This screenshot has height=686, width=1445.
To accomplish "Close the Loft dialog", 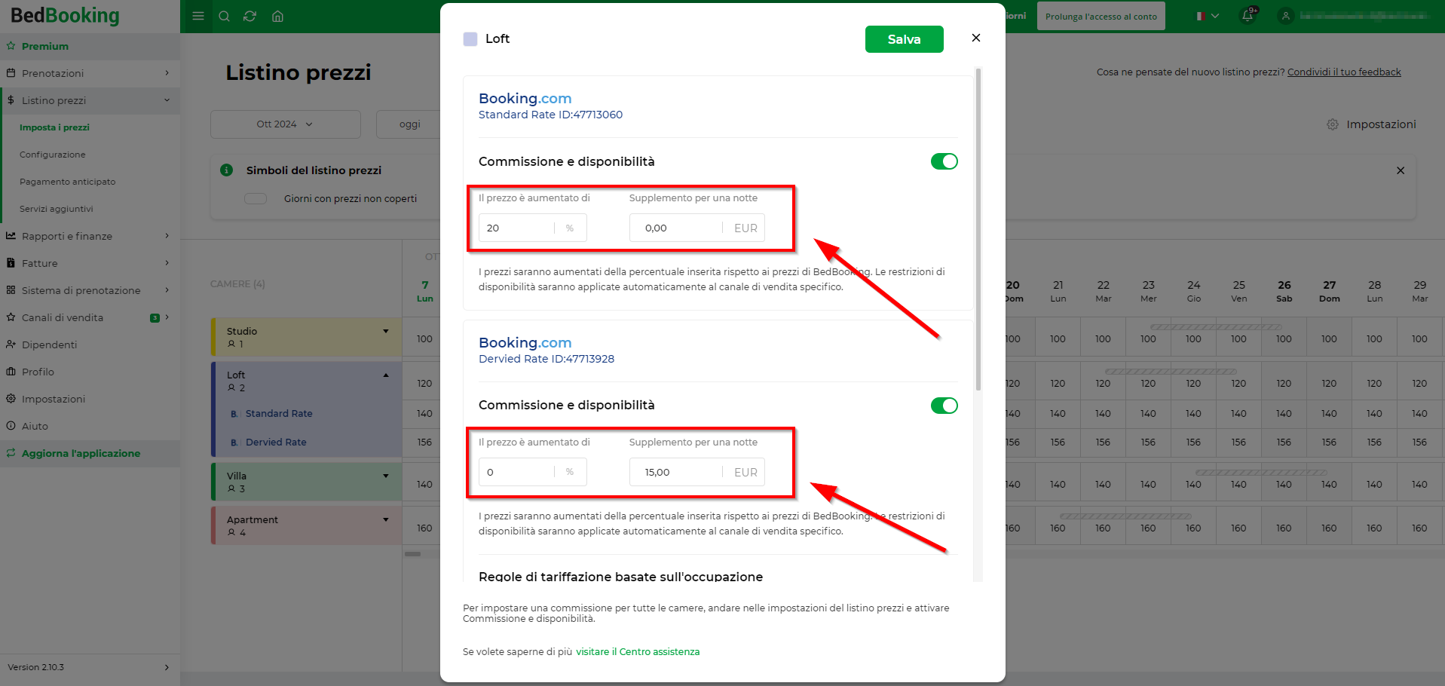I will click(976, 38).
